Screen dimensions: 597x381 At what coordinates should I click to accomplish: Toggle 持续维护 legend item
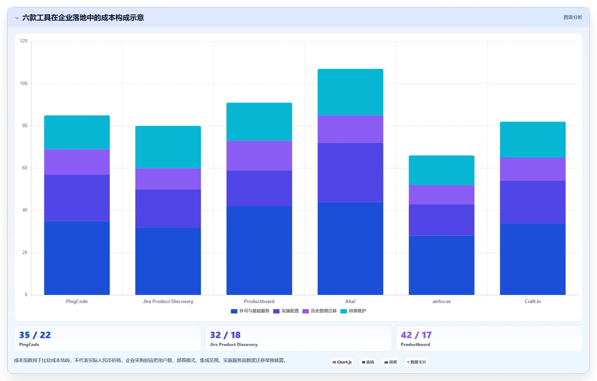(x=353, y=311)
